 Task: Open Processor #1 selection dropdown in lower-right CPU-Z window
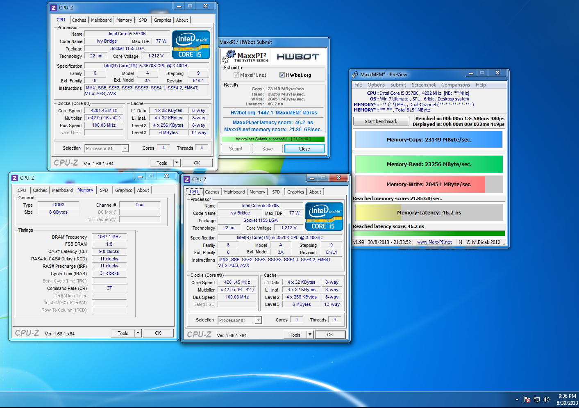point(240,320)
